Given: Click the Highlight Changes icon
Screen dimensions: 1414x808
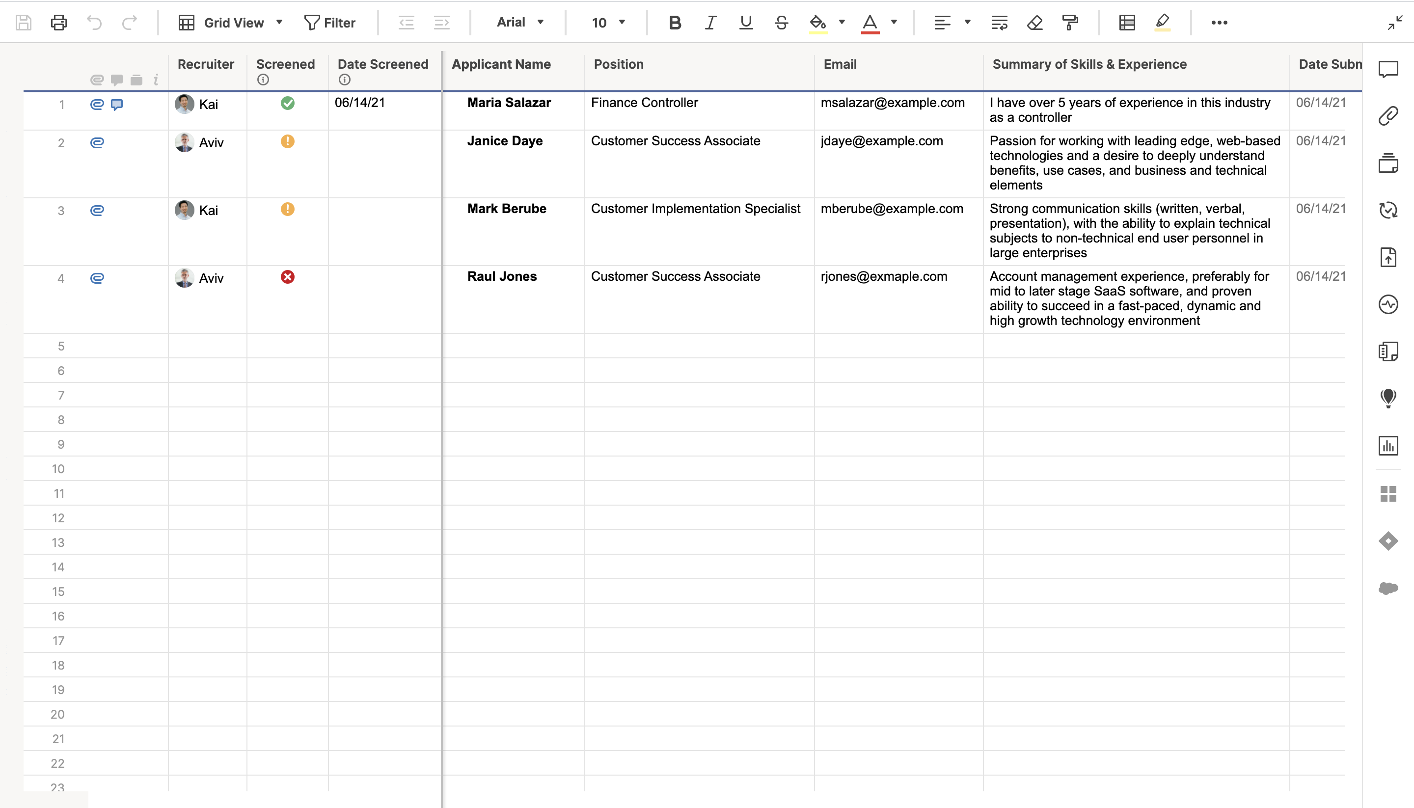Looking at the screenshot, I should coord(1162,23).
